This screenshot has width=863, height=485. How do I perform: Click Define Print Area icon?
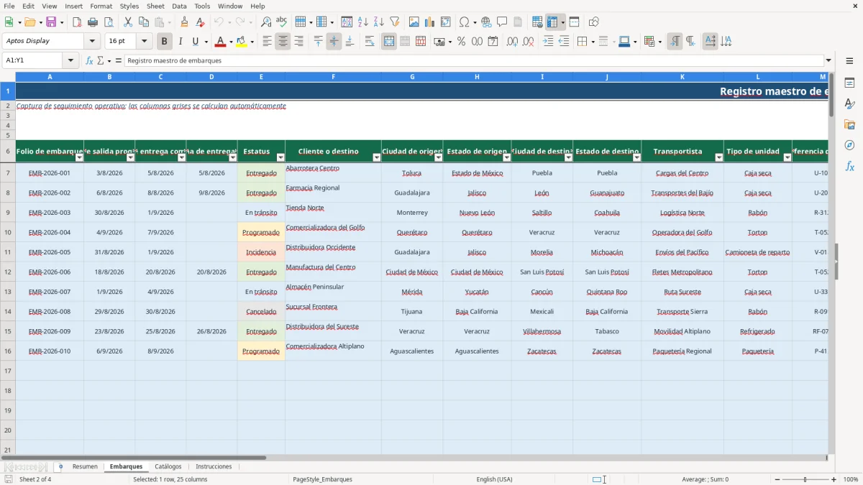(537, 22)
